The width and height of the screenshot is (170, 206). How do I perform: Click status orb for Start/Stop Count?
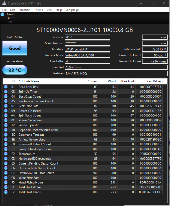pos(6,96)
